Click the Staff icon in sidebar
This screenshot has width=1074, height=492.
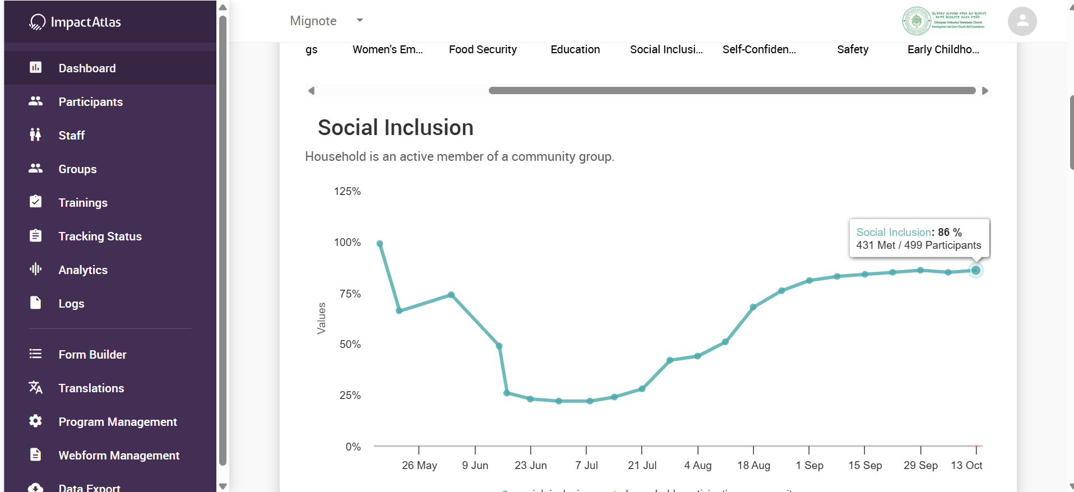tap(35, 135)
